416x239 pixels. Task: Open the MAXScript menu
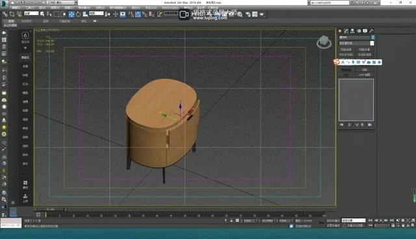click(x=170, y=8)
